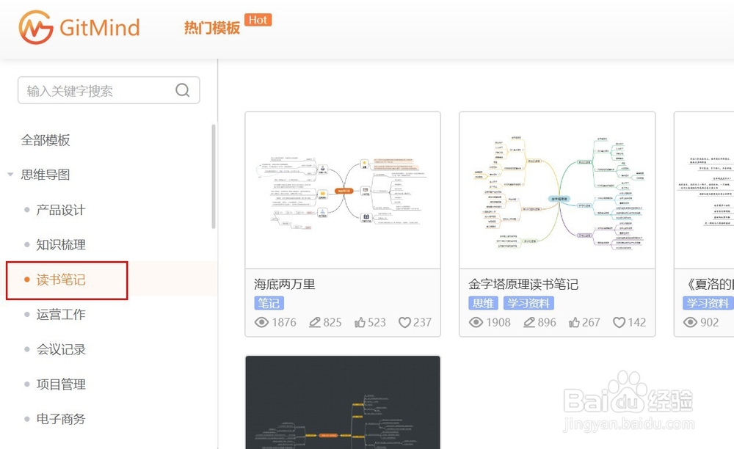The height and width of the screenshot is (449, 734).
Task: Click the 237 favorites count
Action: tap(422, 322)
